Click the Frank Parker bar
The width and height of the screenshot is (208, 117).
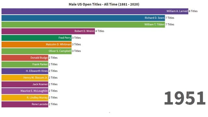(x=25, y=64)
